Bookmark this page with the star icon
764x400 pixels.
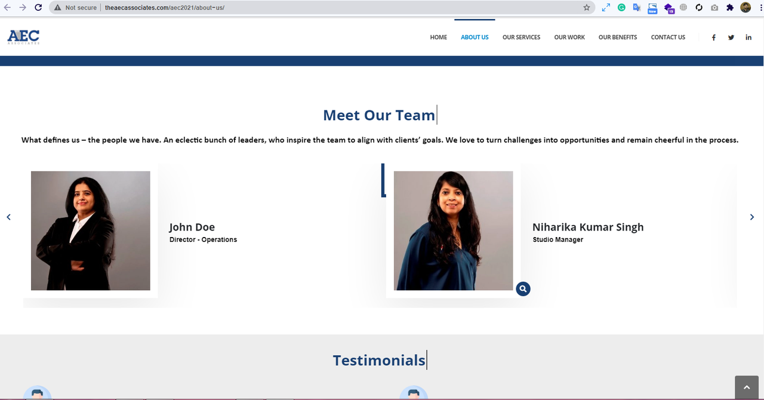tap(587, 8)
